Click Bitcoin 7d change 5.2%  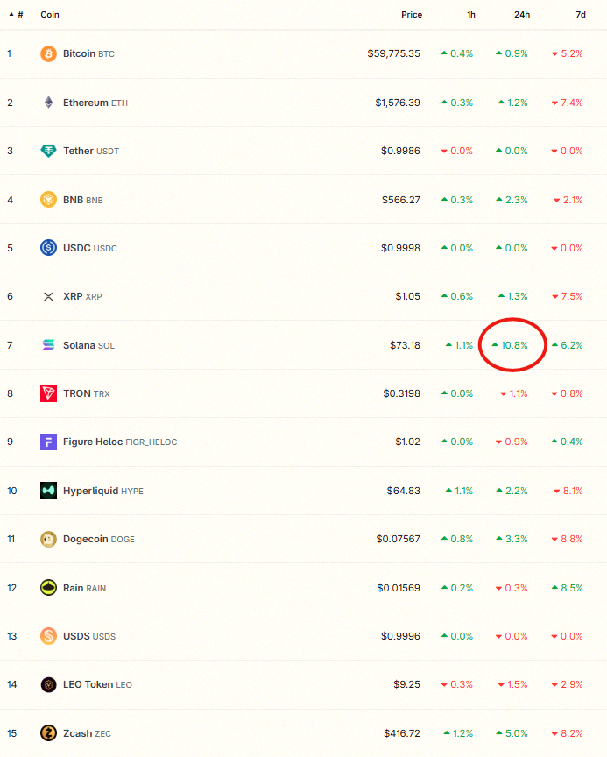[x=568, y=53]
